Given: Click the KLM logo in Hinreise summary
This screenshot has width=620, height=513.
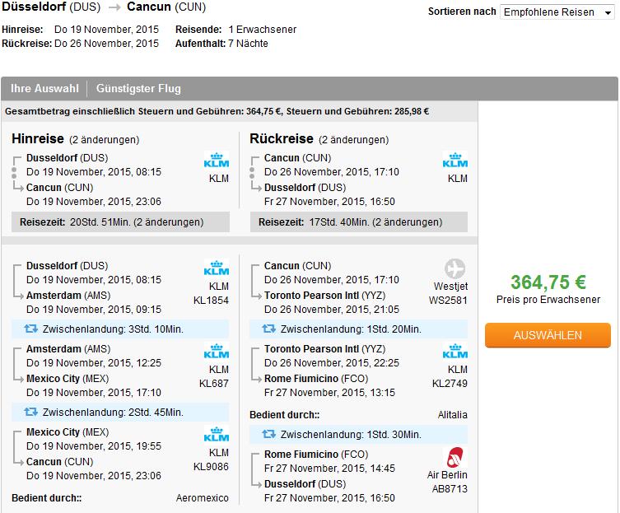Looking at the screenshot, I should (217, 161).
